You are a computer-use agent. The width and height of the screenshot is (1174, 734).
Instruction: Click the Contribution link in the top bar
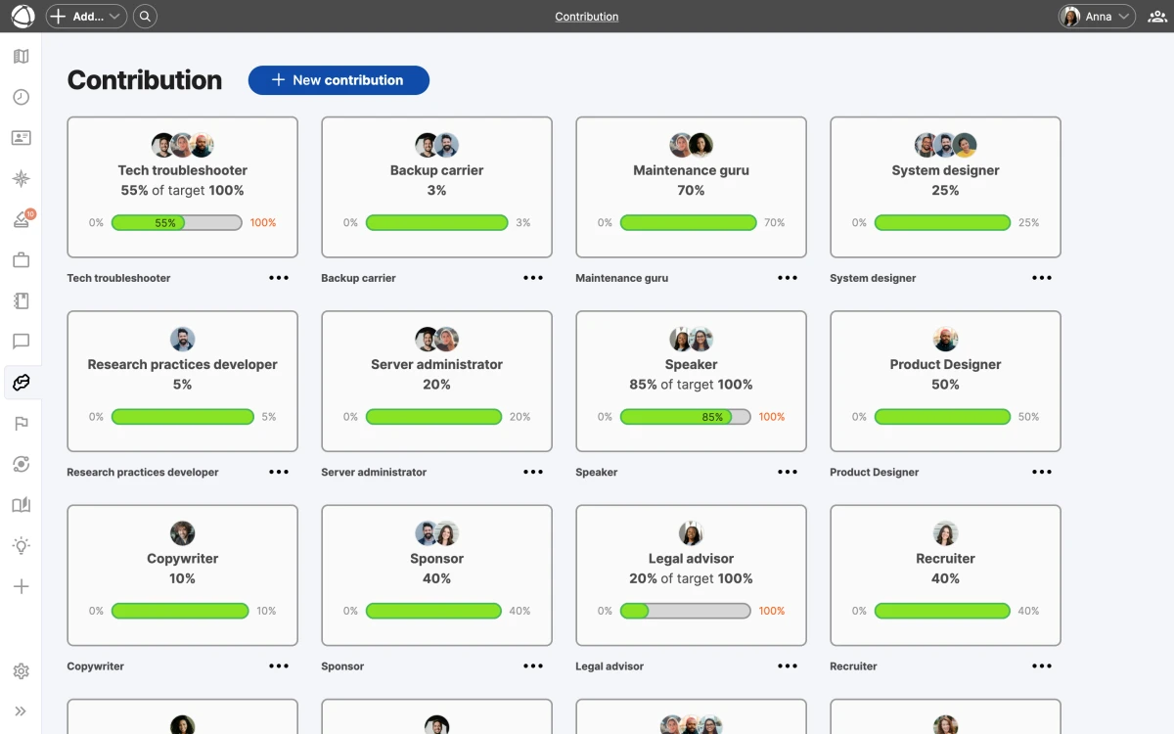coord(586,16)
